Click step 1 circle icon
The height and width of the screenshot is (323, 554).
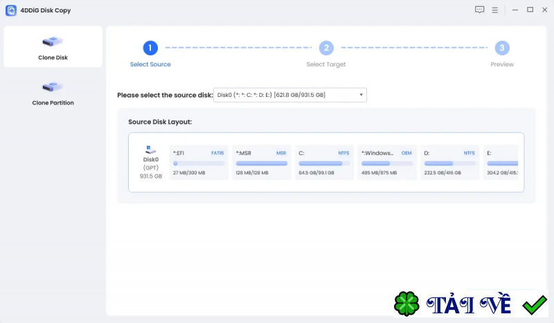[150, 48]
